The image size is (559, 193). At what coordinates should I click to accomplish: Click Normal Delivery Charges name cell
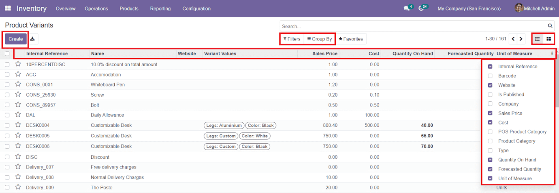coord(117,177)
